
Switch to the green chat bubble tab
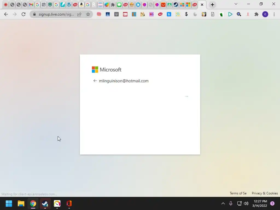click(119, 5)
